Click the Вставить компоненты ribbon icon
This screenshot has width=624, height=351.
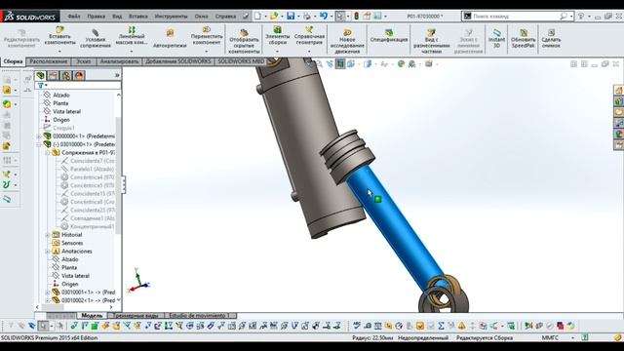[59, 35]
